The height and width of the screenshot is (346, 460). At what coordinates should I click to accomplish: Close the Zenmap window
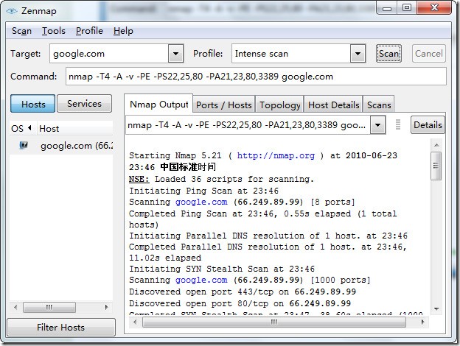pyautogui.click(x=434, y=7)
